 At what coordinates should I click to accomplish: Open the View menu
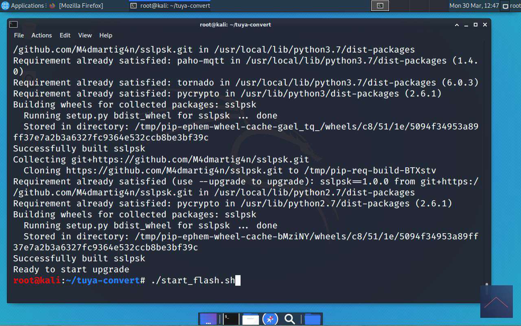coord(85,35)
